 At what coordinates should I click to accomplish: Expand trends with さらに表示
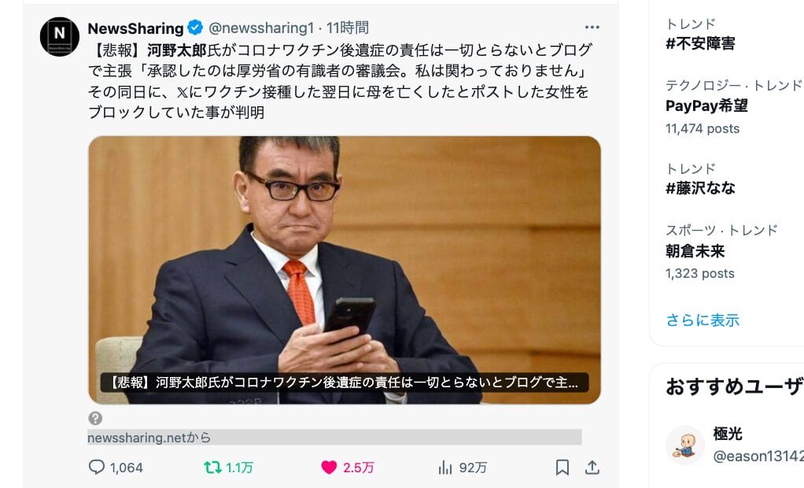tap(703, 320)
